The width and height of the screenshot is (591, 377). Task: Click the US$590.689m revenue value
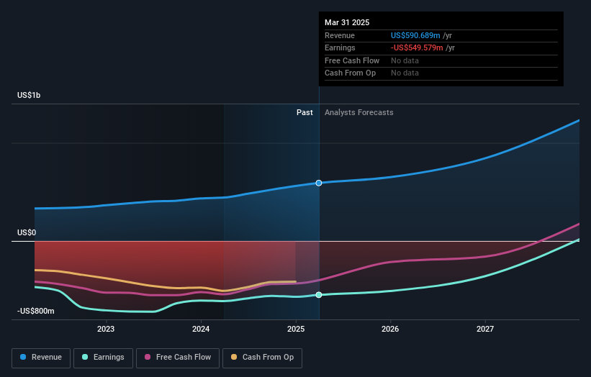415,35
